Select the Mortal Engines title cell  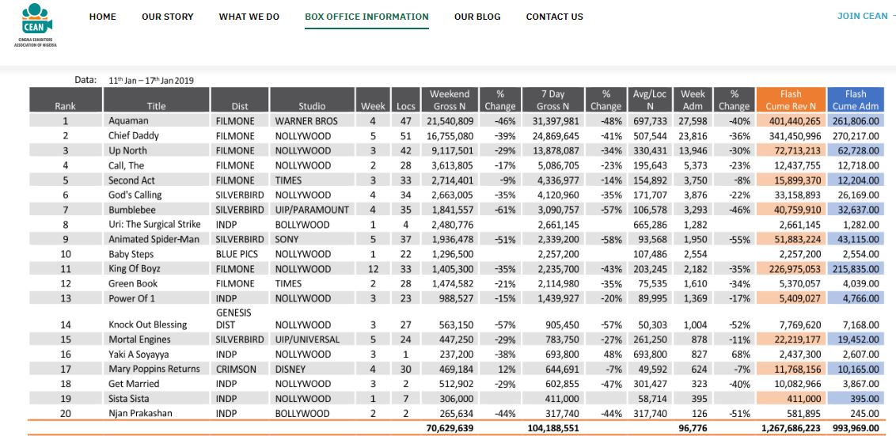139,339
